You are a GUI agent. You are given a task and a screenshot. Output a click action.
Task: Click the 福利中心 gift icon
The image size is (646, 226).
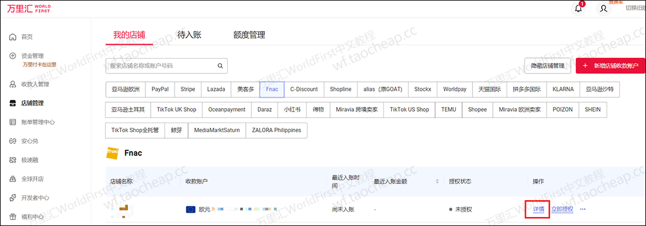(13, 216)
